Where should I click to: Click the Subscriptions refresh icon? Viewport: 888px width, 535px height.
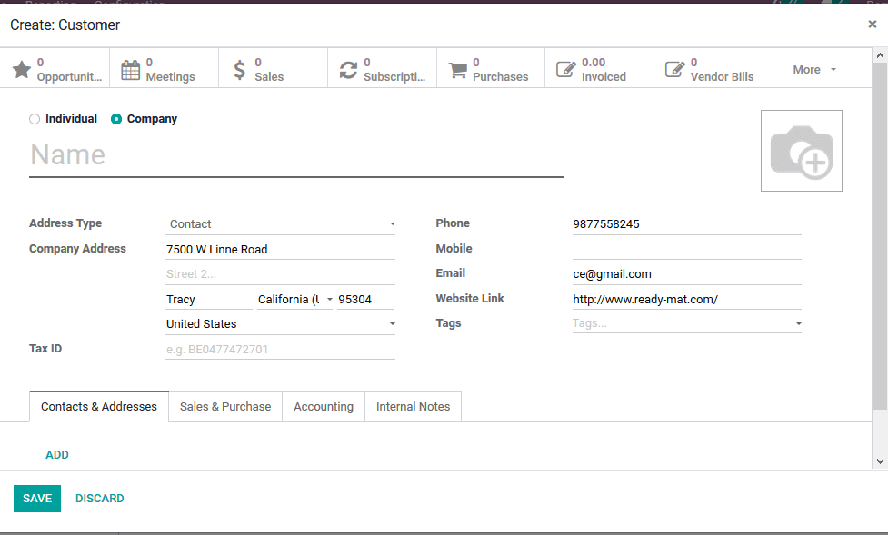pyautogui.click(x=348, y=70)
